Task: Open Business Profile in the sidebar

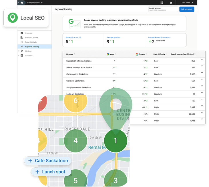Action: click(x=31, y=37)
